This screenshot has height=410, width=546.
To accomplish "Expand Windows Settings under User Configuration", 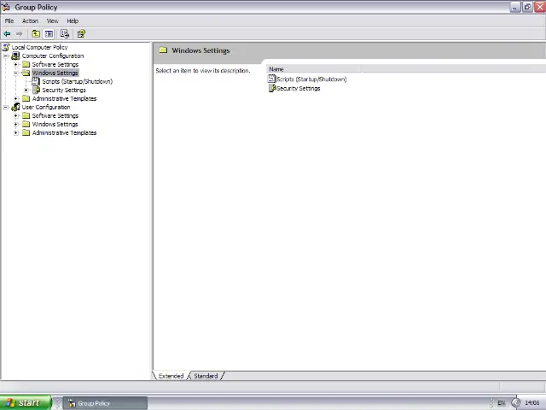I will pos(16,124).
